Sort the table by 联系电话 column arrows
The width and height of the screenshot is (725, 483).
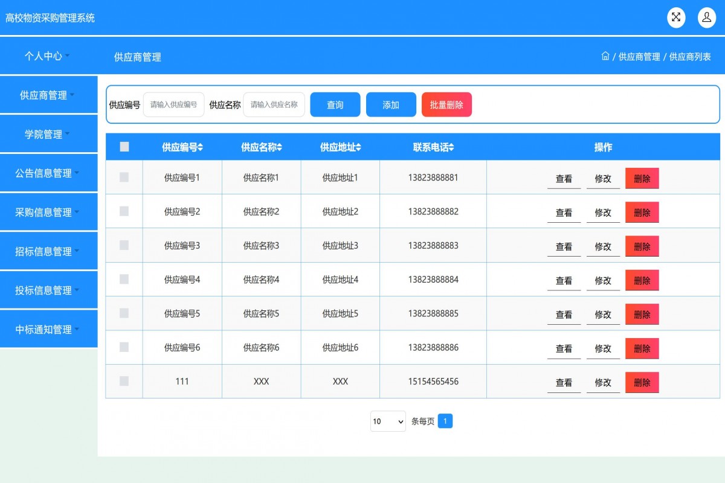point(451,146)
